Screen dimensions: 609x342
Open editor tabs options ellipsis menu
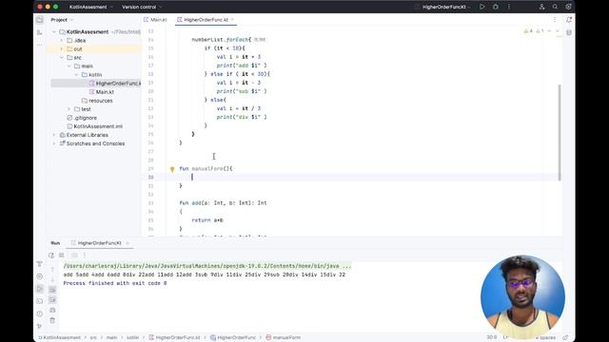pos(555,19)
